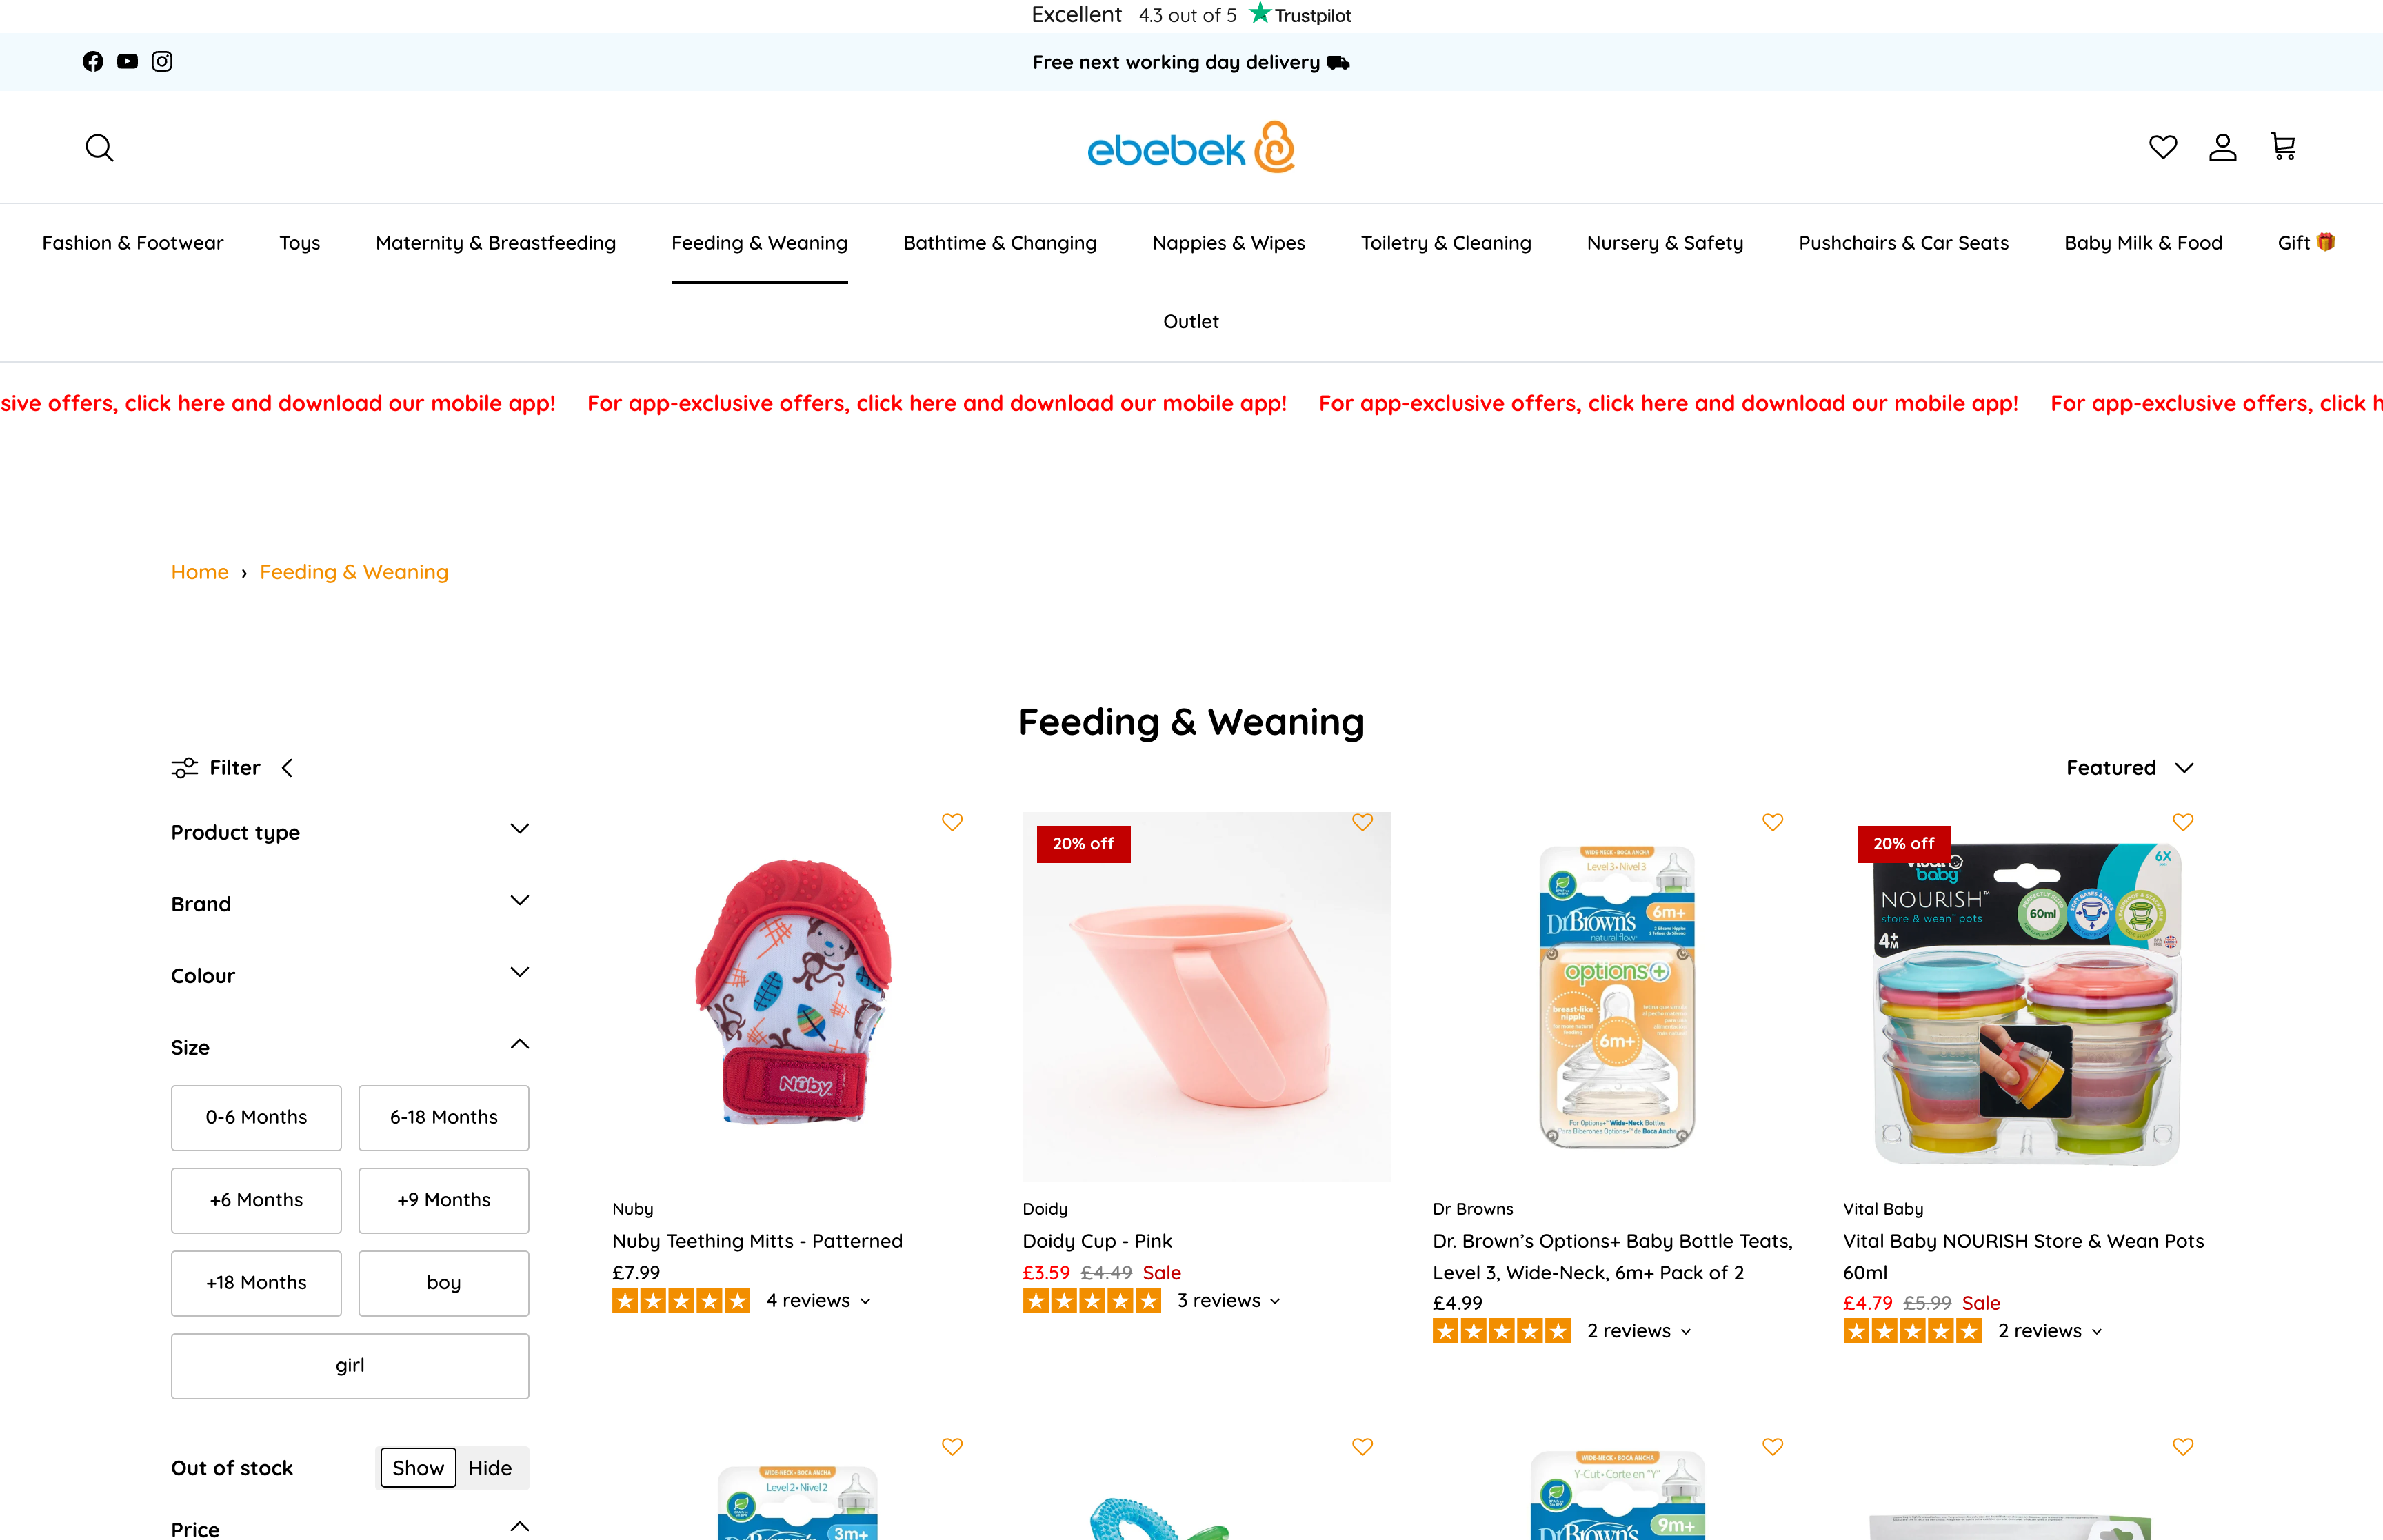2383x1540 pixels.
Task: Click the Home breadcrumb link
Action: click(x=200, y=572)
